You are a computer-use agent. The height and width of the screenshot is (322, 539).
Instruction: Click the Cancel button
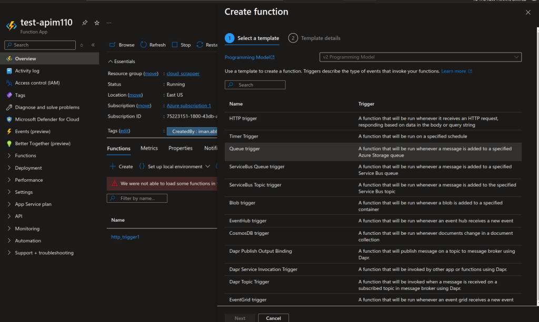pyautogui.click(x=273, y=318)
